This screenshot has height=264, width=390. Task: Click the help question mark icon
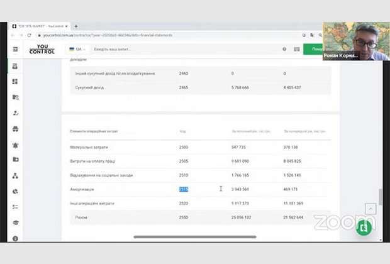point(284,49)
